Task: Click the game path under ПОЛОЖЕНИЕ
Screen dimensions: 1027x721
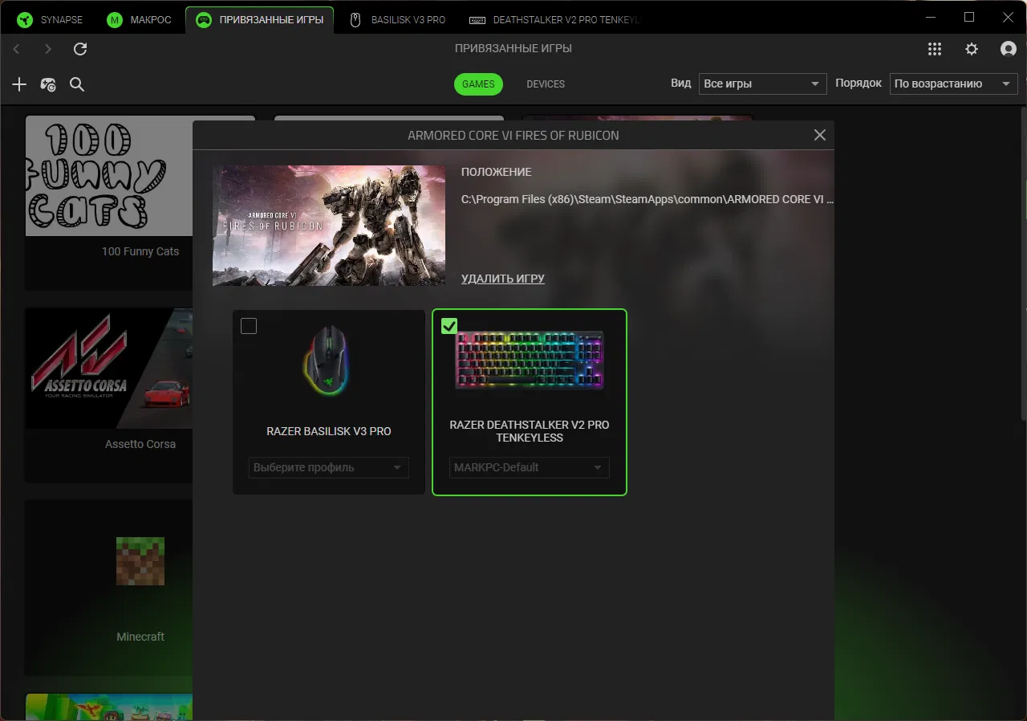Action: (647, 199)
